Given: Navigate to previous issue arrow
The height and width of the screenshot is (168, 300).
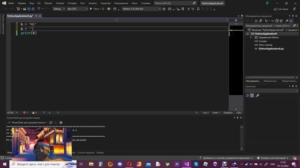Looking at the screenshot, I should click(x=44, y=112).
